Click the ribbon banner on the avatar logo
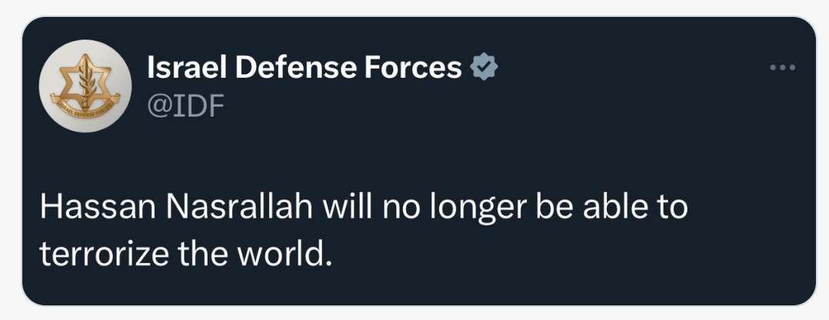Viewport: 829px width, 320px height. click(85, 104)
